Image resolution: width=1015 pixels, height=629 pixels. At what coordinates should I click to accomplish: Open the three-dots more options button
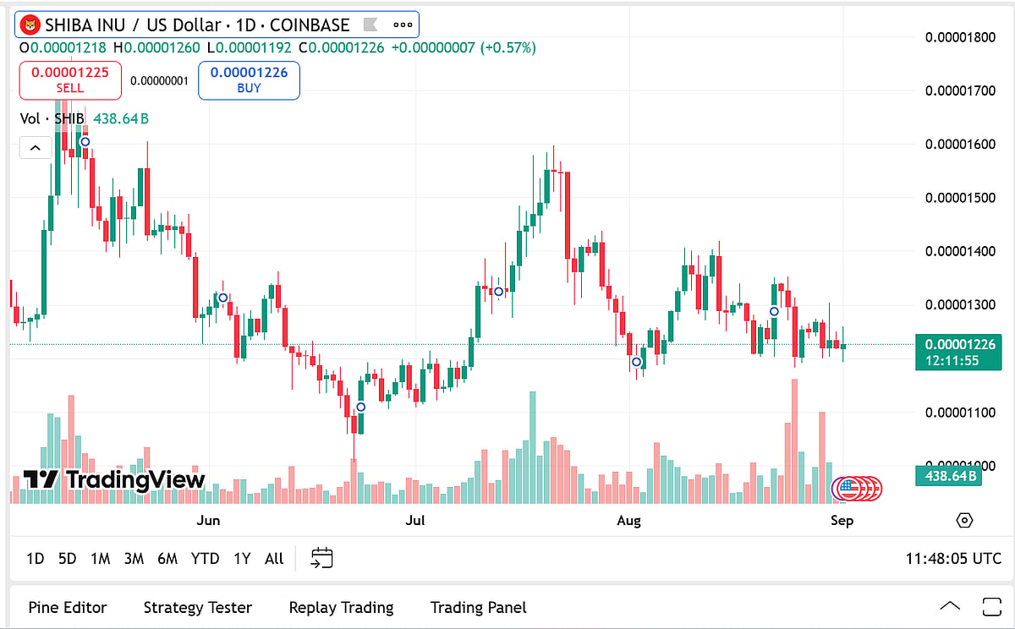tap(403, 25)
